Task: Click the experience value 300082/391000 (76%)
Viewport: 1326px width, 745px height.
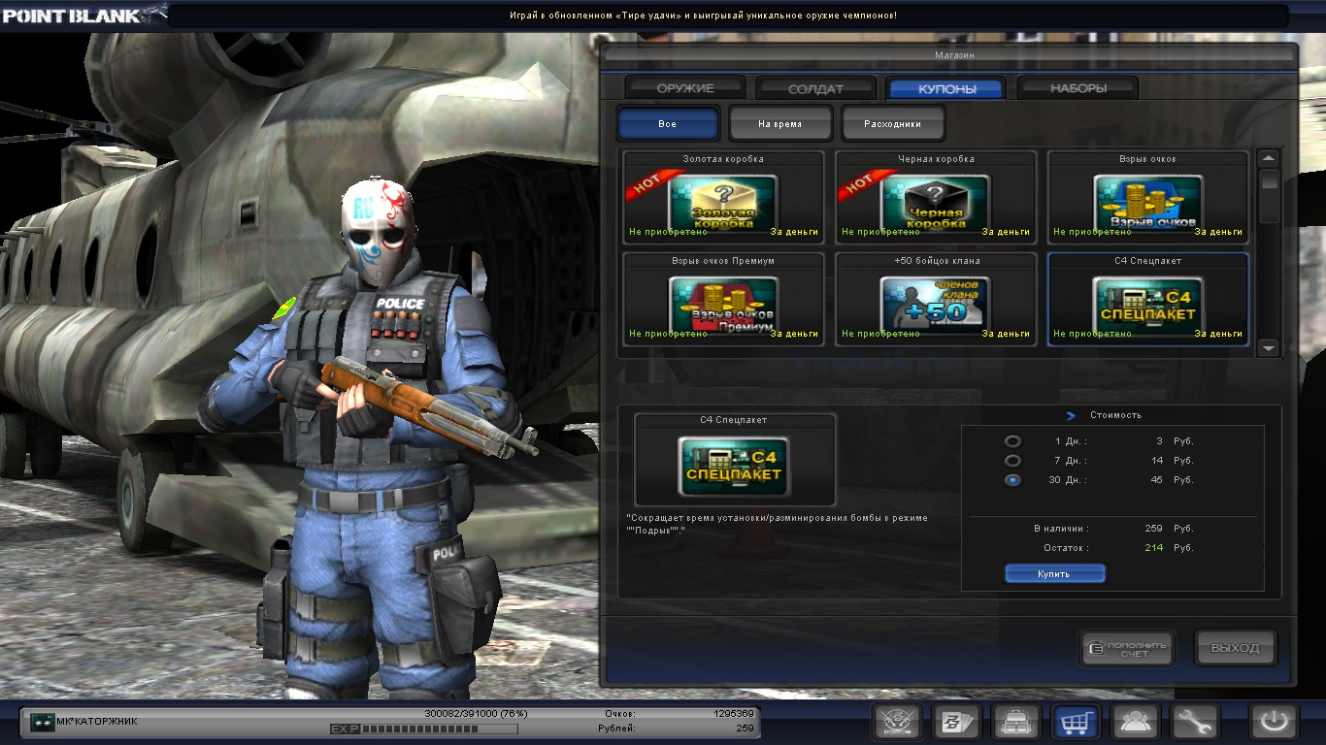Action: [x=475, y=713]
